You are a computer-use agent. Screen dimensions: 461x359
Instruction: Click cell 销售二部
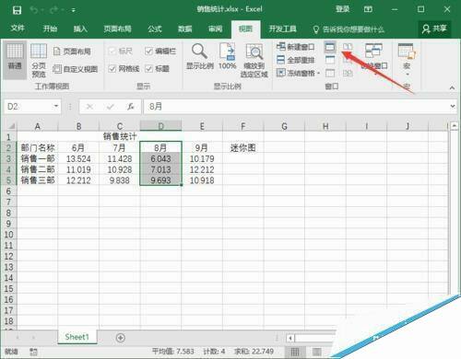click(38, 169)
